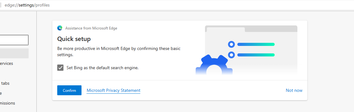Screen dimensions: 354x112
Task: Click the Quick setup heading
Action: tap(74, 39)
